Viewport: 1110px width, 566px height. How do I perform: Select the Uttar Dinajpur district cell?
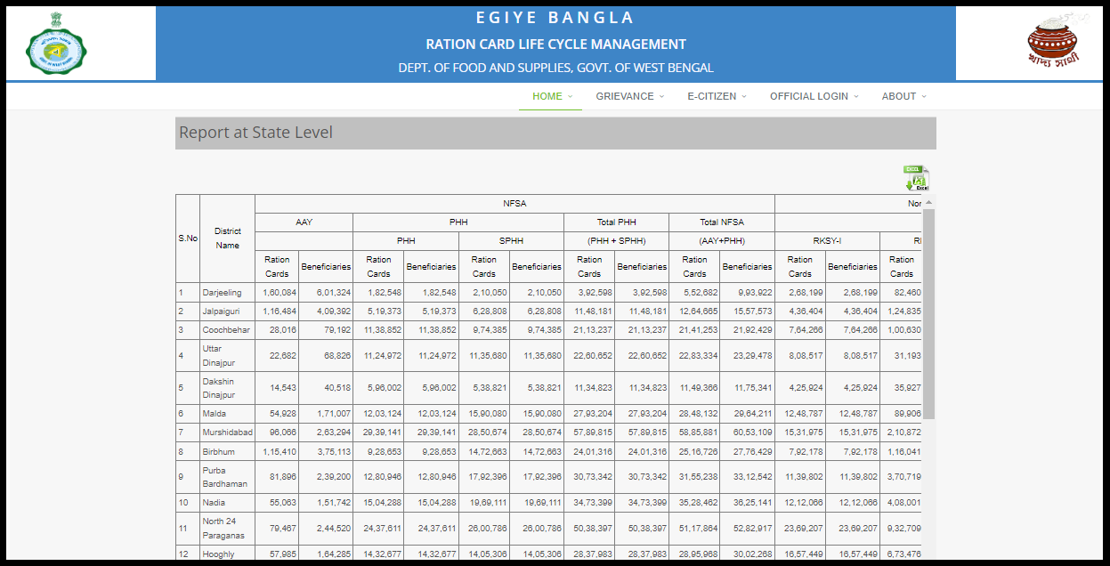click(x=227, y=356)
